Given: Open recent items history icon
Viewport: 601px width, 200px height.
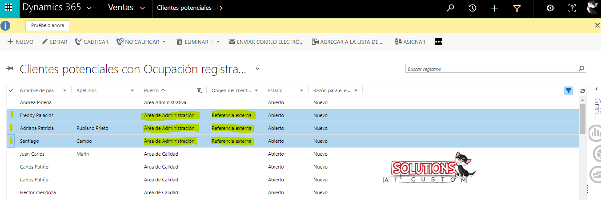Looking at the screenshot, I should [473, 8].
